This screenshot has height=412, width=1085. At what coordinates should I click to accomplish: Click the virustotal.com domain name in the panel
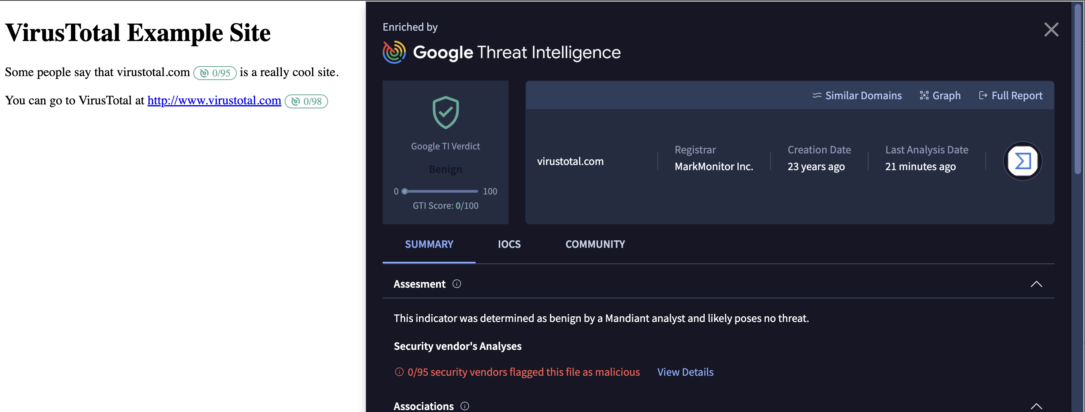570,161
